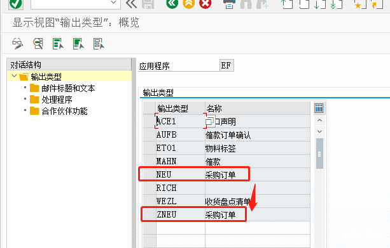Image resolution: width=390 pixels, height=248 pixels.
Task: Select the RICH output type cell
Action: click(x=180, y=188)
